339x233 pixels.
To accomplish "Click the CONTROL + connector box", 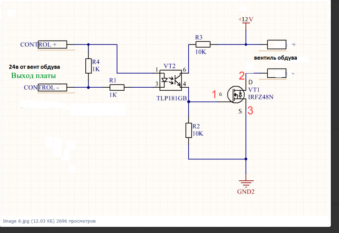I will click(52, 44).
